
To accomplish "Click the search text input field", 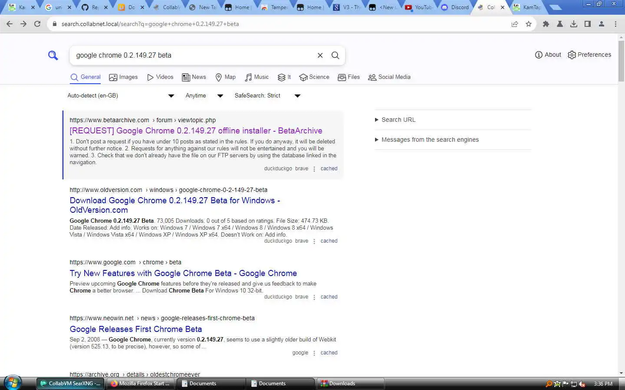I will [193, 55].
